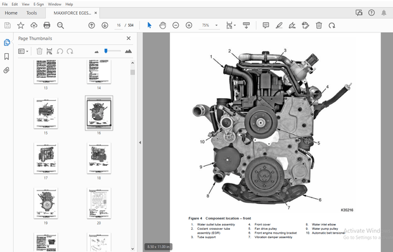Switch to the Tools tab
Screen dimensions: 393x252
click(x=32, y=13)
